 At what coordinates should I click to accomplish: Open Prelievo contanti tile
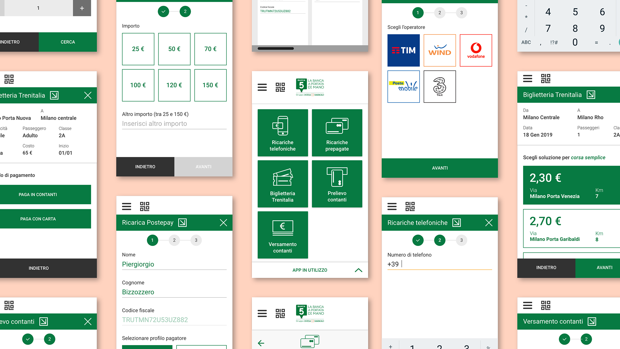point(337,184)
